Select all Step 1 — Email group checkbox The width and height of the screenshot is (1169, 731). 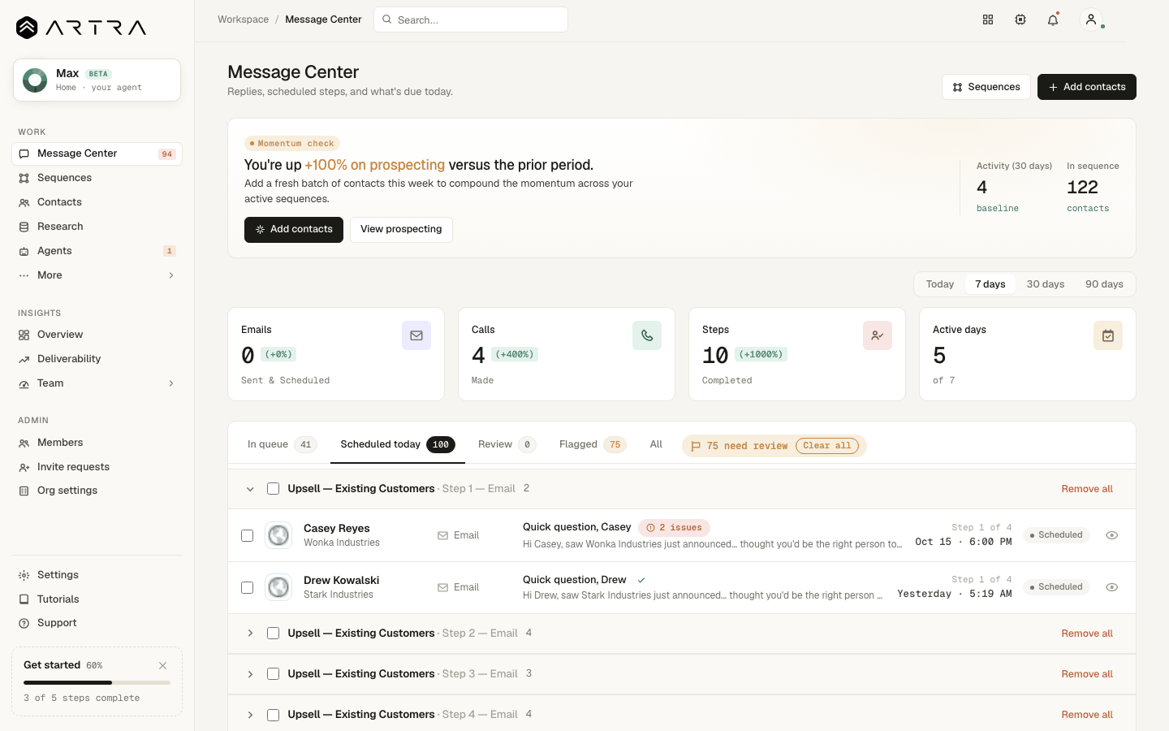(274, 489)
